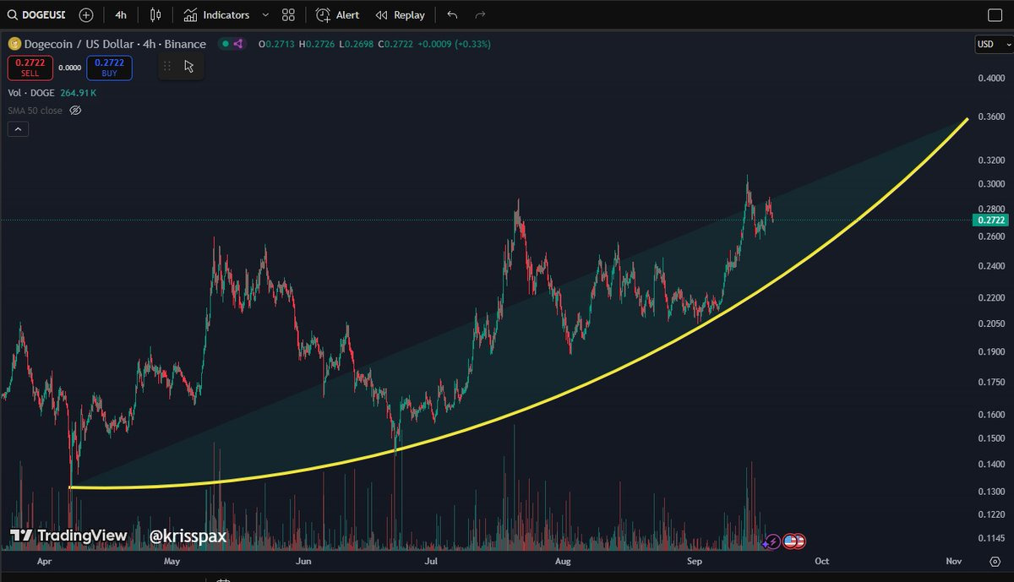This screenshot has height=582, width=1014.
Task: Click the 0.4000 price scale label
Action: pos(989,79)
